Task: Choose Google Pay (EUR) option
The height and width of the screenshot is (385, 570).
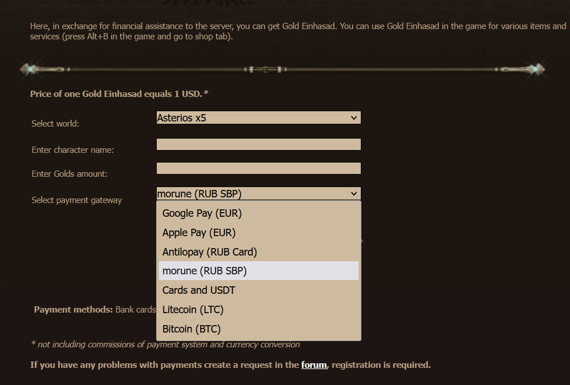Action: (258, 213)
